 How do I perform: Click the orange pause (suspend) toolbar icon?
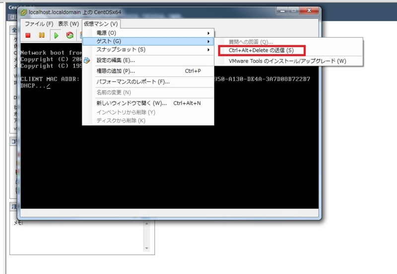click(x=42, y=35)
